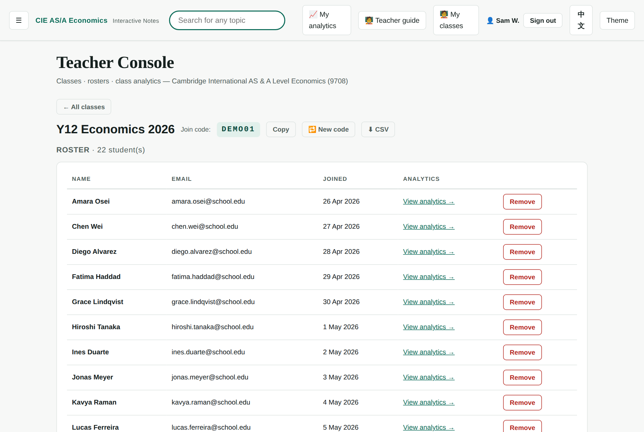Select email jonas.meyer@school.edu

(210, 377)
